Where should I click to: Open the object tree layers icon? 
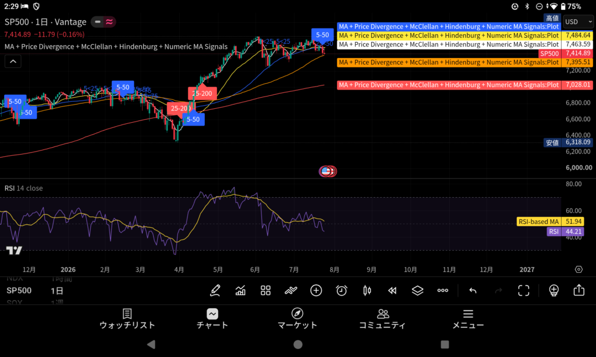[x=417, y=291]
